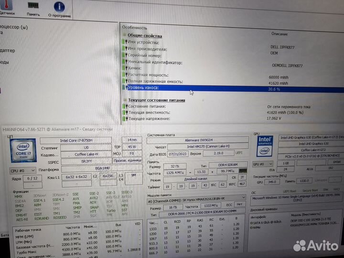The image size is (344, 258).
Task: Click battery icon beside Полная заряженная емкость
Action: tap(125, 81)
